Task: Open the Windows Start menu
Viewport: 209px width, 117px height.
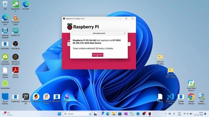Action: [x=59, y=114]
